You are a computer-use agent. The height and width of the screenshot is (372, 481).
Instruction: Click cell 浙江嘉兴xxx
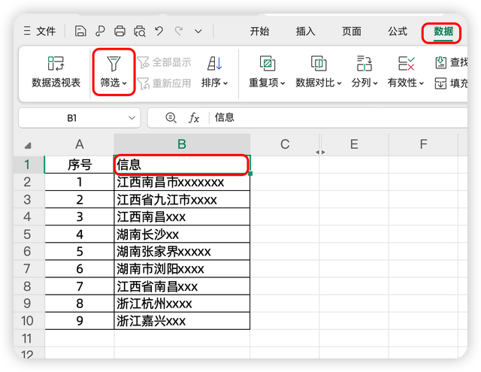(182, 321)
